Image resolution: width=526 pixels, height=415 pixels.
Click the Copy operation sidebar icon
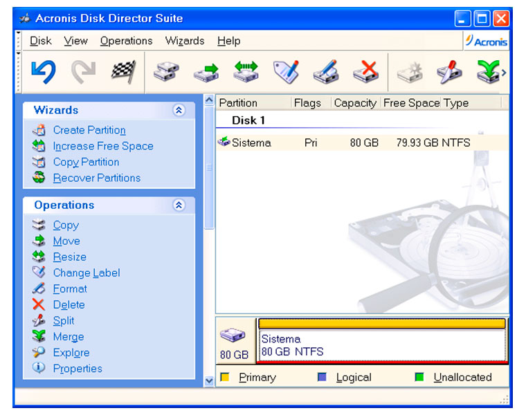(39, 225)
